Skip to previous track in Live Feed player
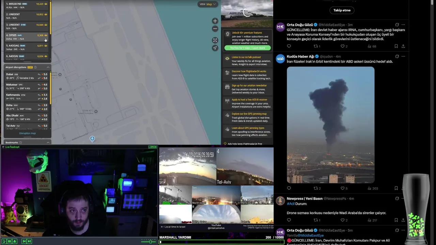The height and width of the screenshot is (245, 436). click(24, 241)
